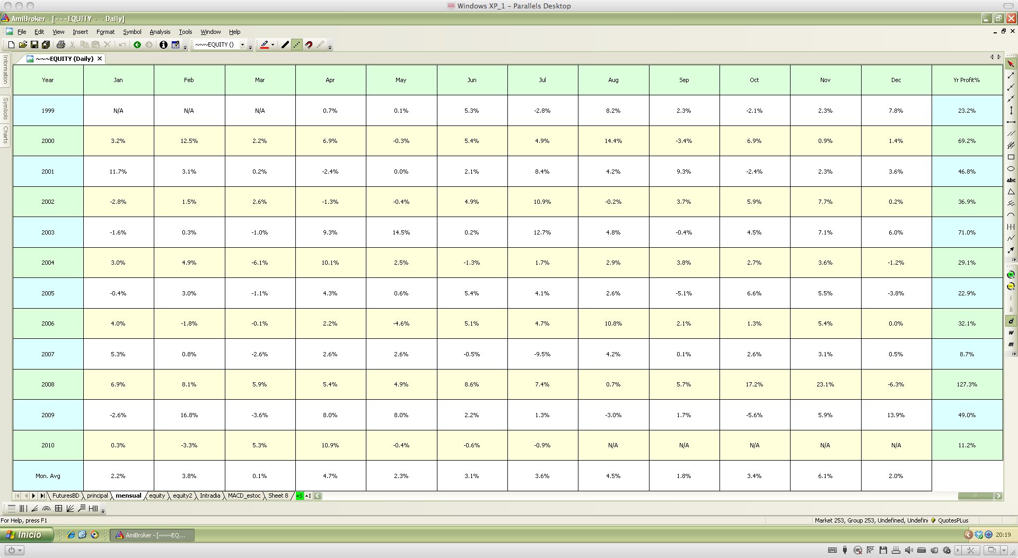Select the parallel lines tool
Viewport: 1018px width, 558px height.
1011,133
